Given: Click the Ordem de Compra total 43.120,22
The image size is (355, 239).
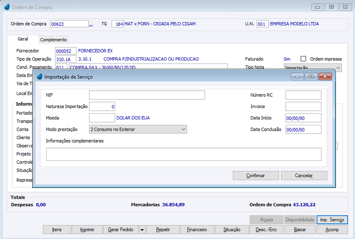Looking at the screenshot, I should (x=304, y=204).
